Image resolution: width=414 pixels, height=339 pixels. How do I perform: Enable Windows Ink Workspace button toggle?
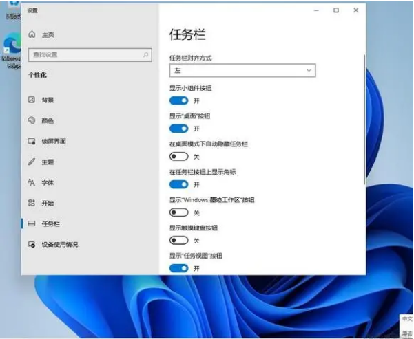[x=178, y=212]
